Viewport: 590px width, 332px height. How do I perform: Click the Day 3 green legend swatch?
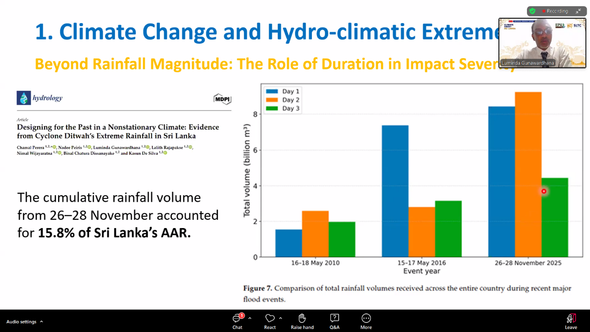pos(272,108)
